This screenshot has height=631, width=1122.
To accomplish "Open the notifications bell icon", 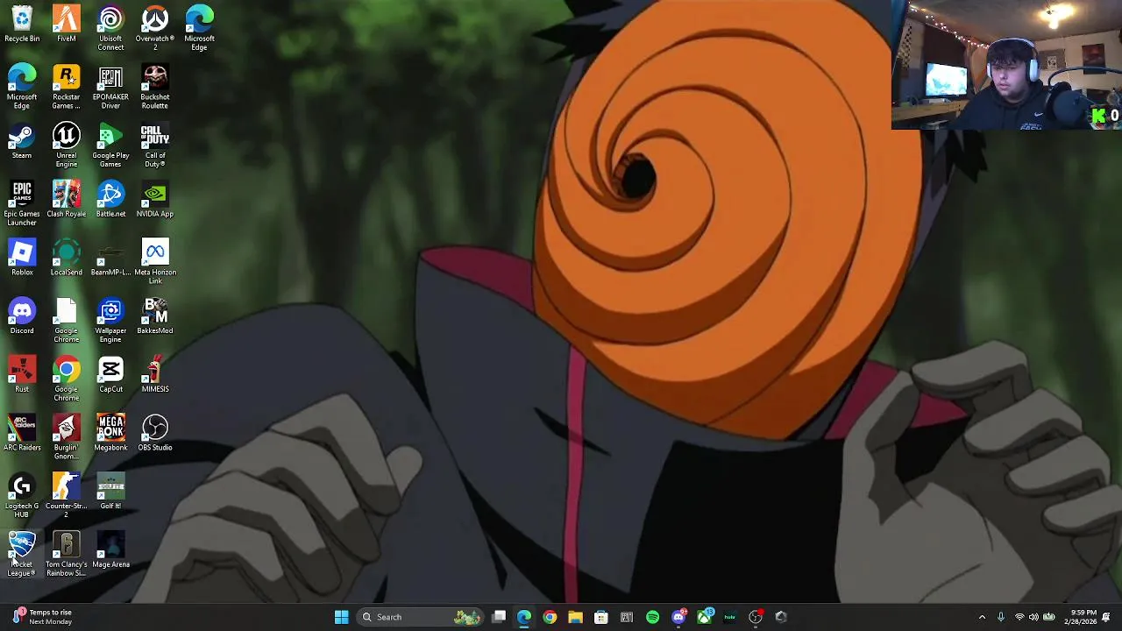I will tap(1106, 617).
